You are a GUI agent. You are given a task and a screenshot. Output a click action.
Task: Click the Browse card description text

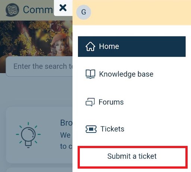point(66,141)
